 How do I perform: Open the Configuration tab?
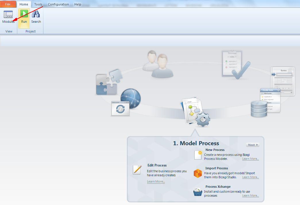point(58,4)
